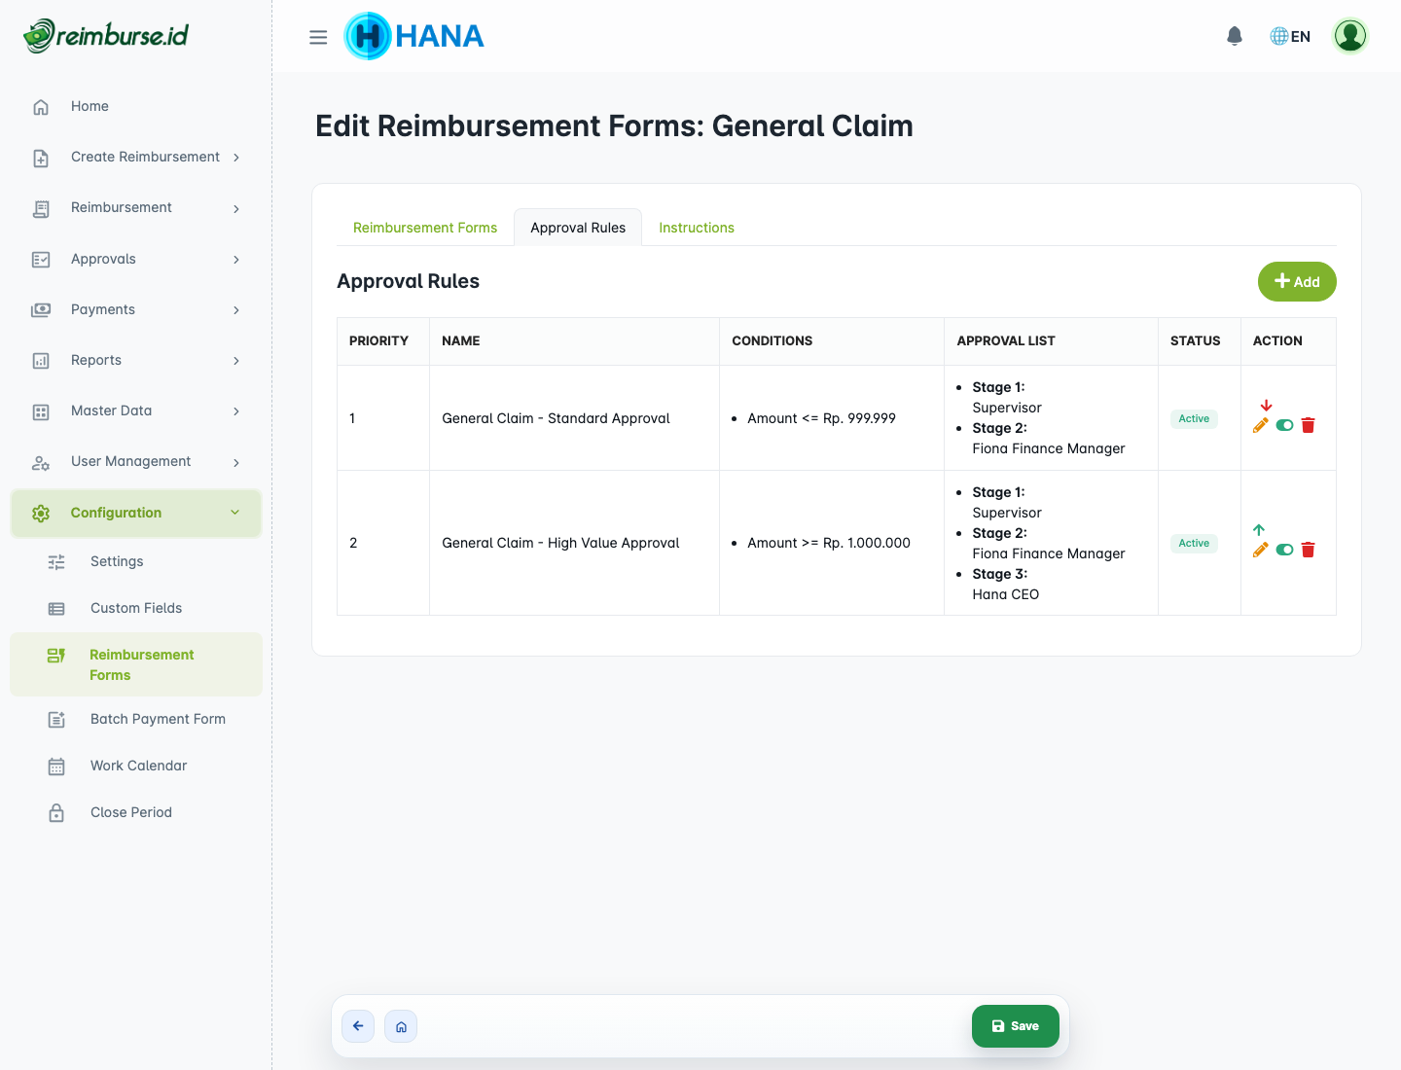Click the Add button
The width and height of the screenshot is (1401, 1070).
click(1297, 281)
